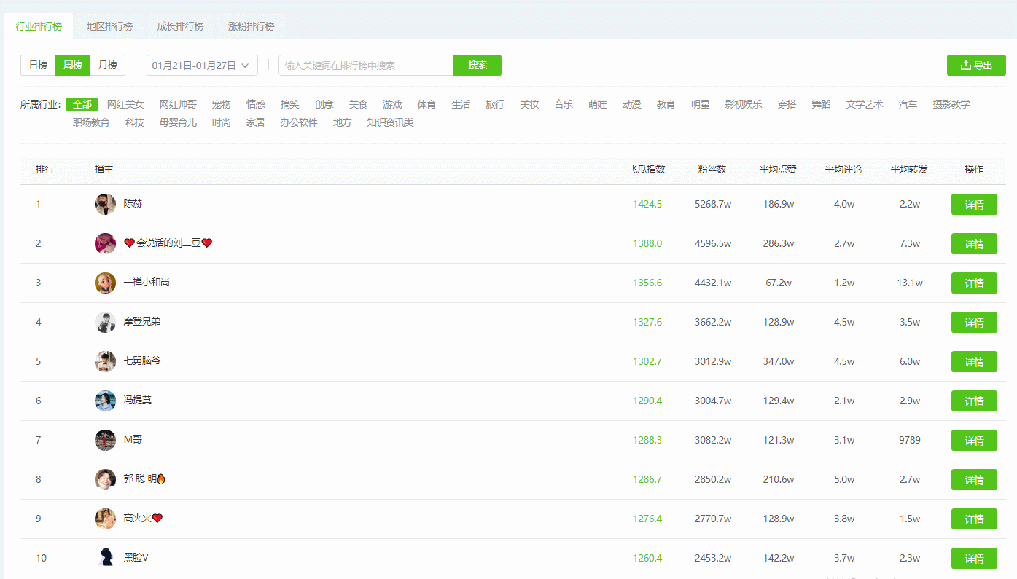This screenshot has width=1017, height=579.
Task: Open the 地区排行榜 tab
Action: coord(109,27)
